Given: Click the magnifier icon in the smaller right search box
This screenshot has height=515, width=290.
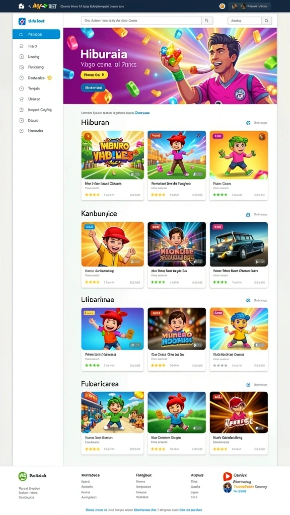Looking at the screenshot, I should click(266, 20).
